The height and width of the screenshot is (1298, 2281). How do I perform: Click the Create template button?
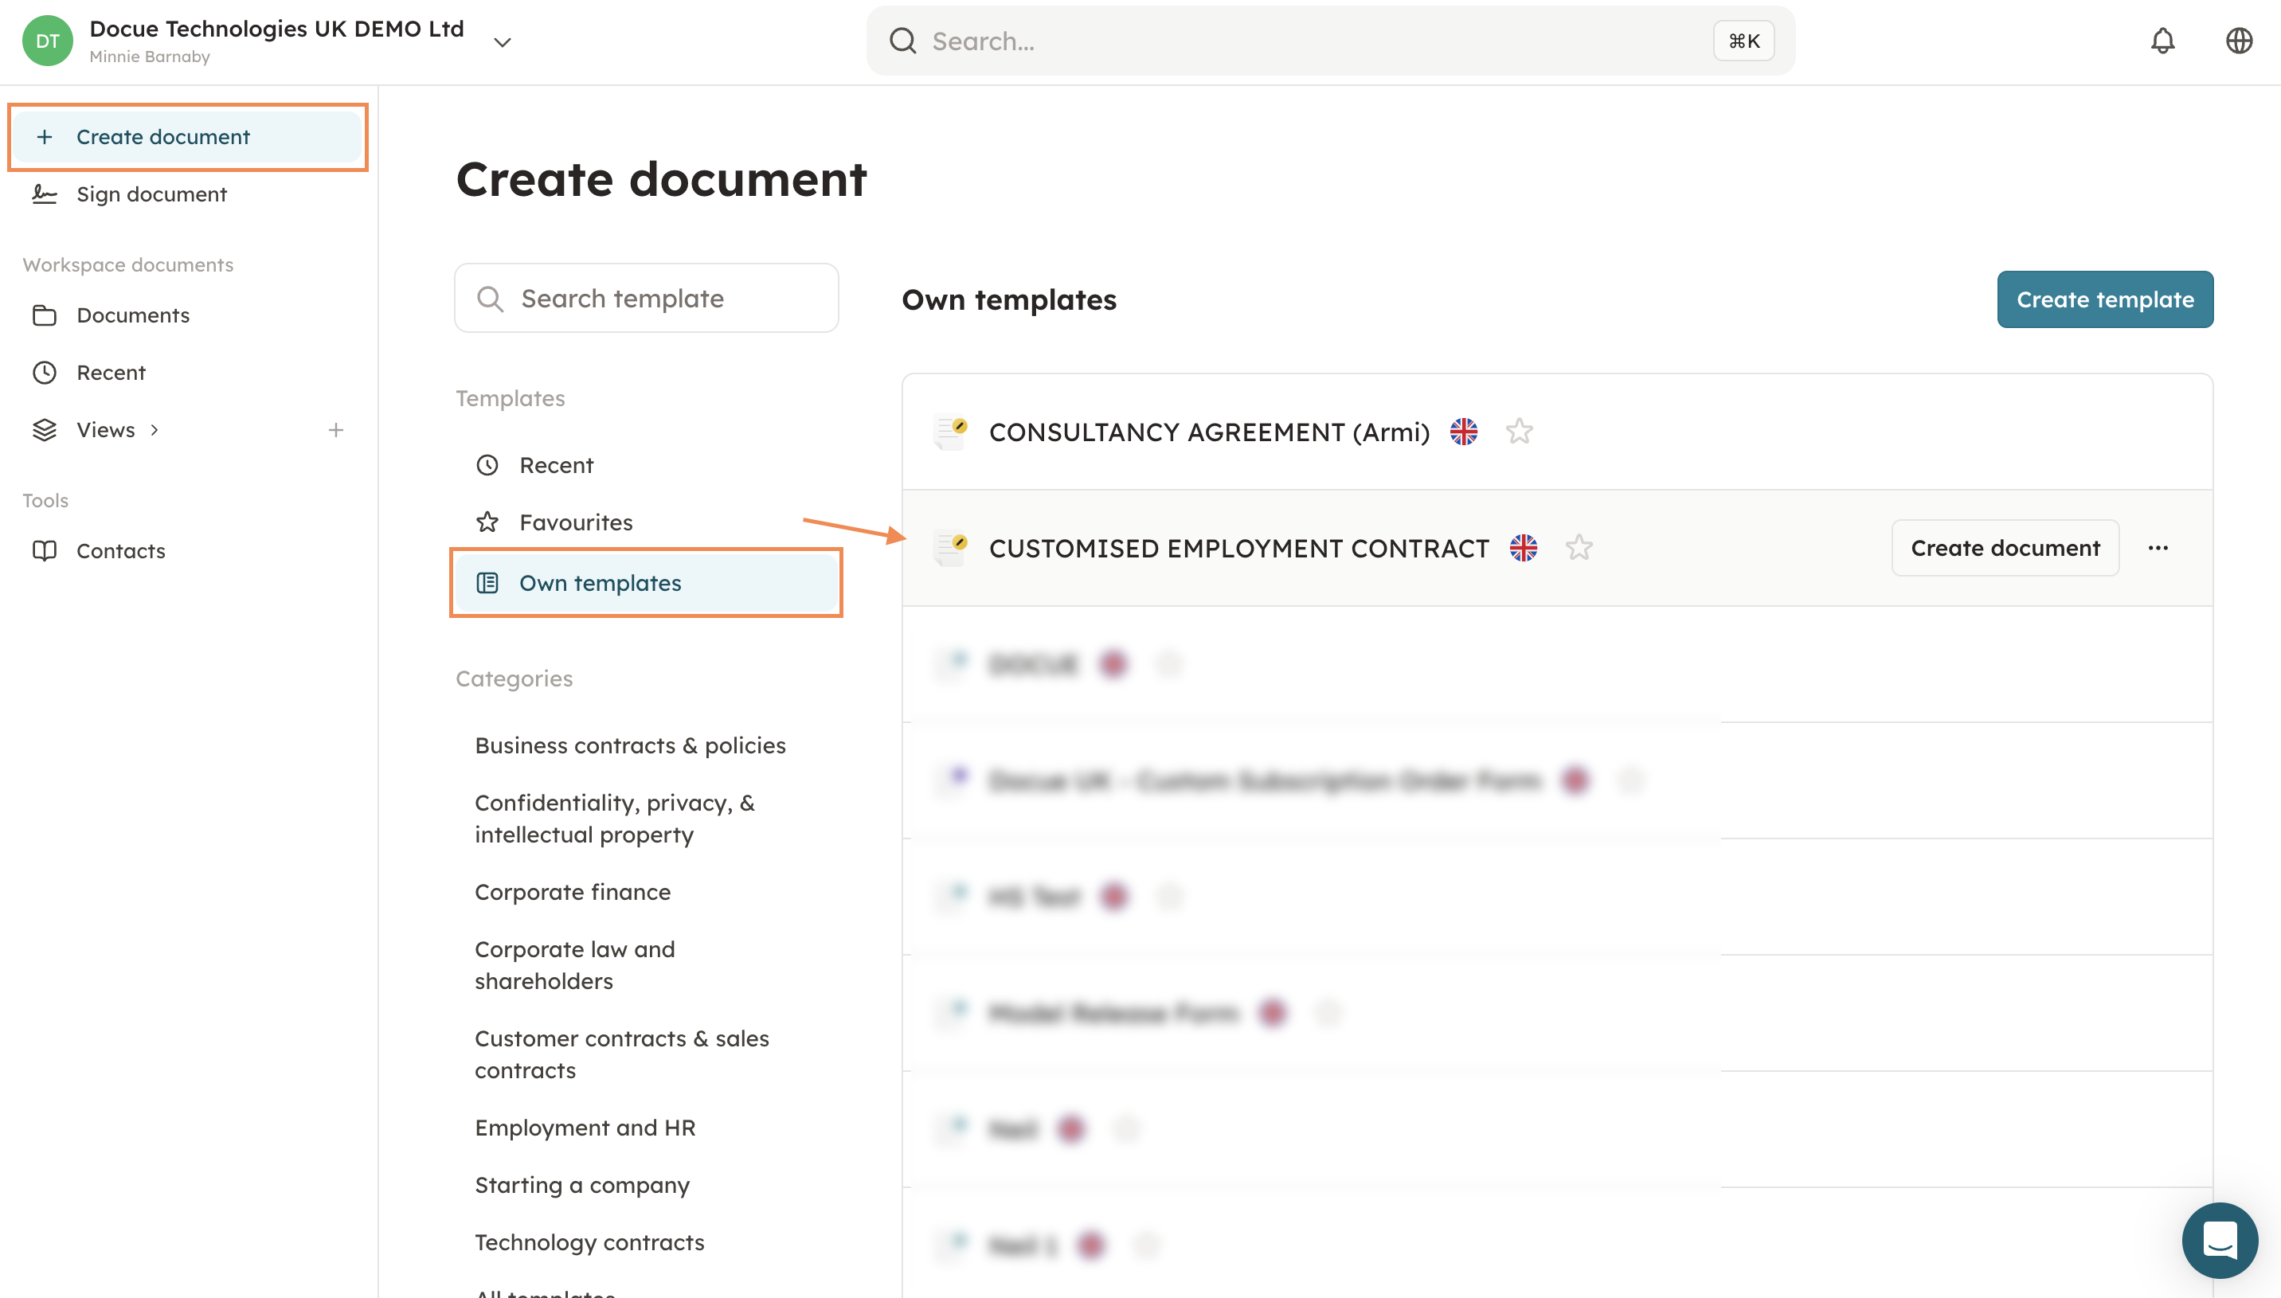pos(2104,299)
